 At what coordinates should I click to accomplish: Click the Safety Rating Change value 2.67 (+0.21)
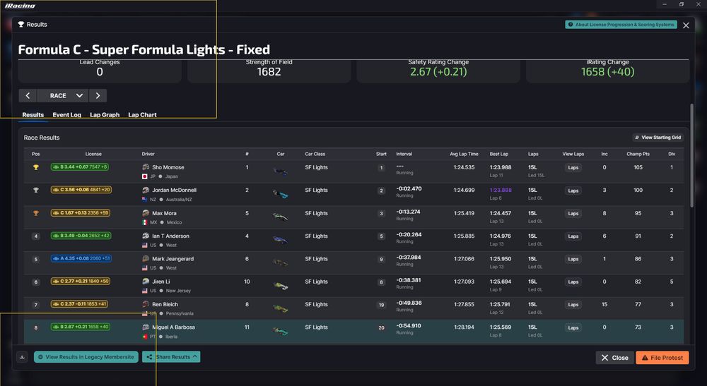438,71
